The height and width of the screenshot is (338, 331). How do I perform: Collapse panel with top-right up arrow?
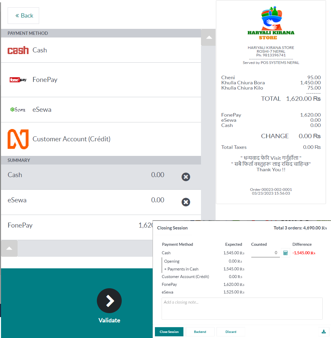[x=208, y=37]
